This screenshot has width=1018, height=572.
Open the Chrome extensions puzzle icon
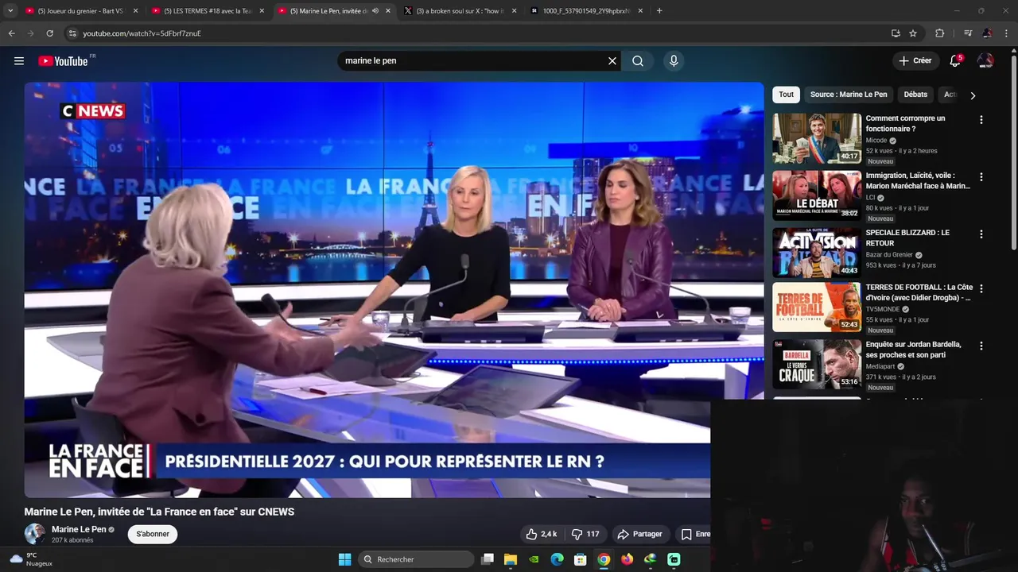[x=940, y=33]
